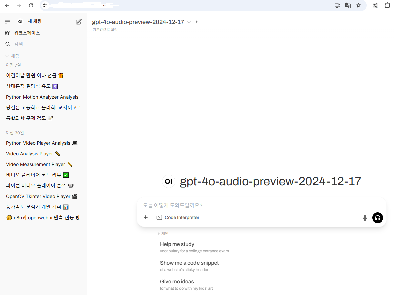Image resolution: width=394 pixels, height=295 pixels.
Task: Click the plus attachment icon in prompt box
Action: (146, 217)
